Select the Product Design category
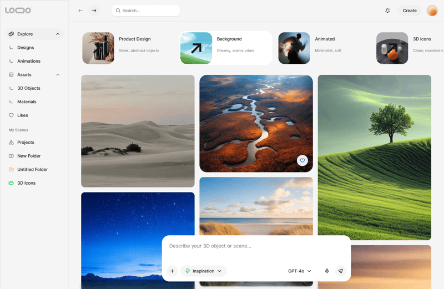Viewport: 444px width, 289px height. click(127, 48)
